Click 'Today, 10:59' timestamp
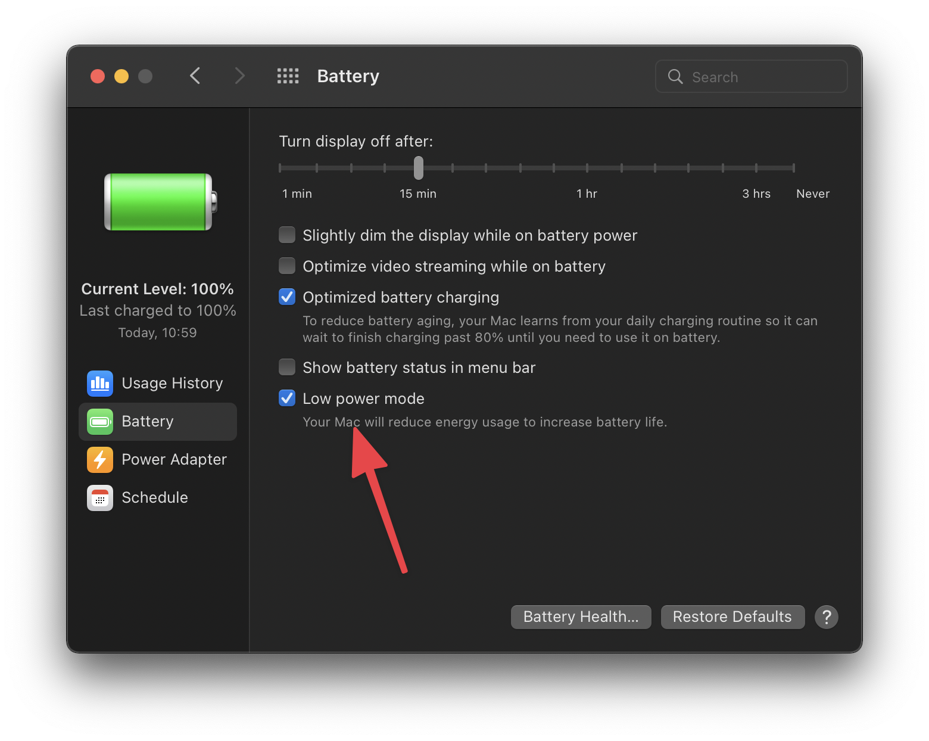 158,332
